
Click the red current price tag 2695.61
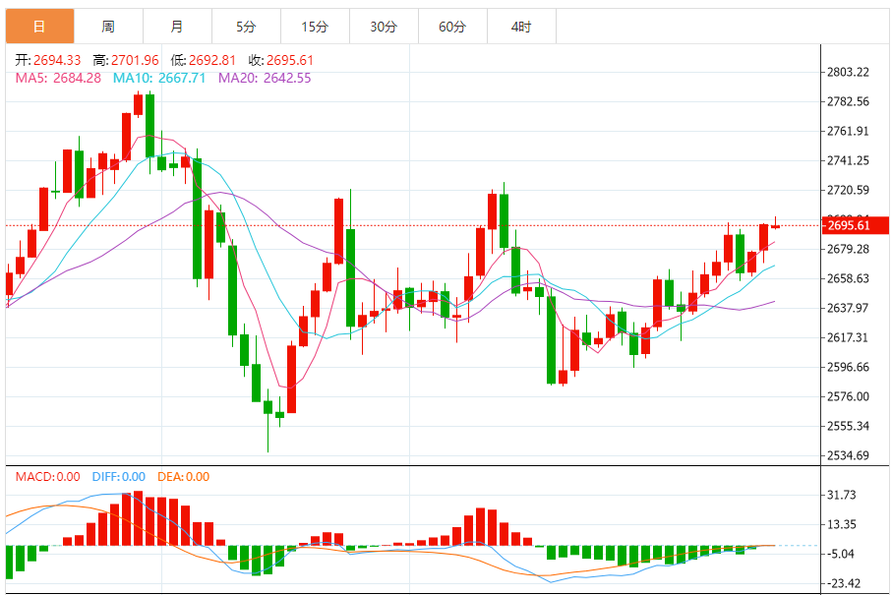pos(855,225)
